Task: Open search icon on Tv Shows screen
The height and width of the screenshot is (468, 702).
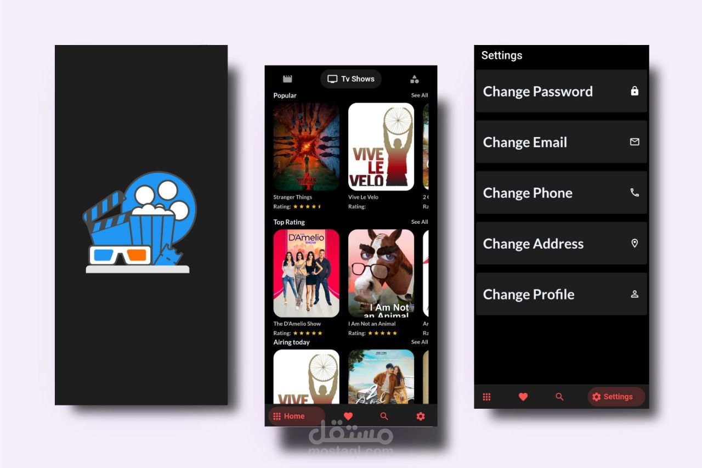Action: coord(384,416)
